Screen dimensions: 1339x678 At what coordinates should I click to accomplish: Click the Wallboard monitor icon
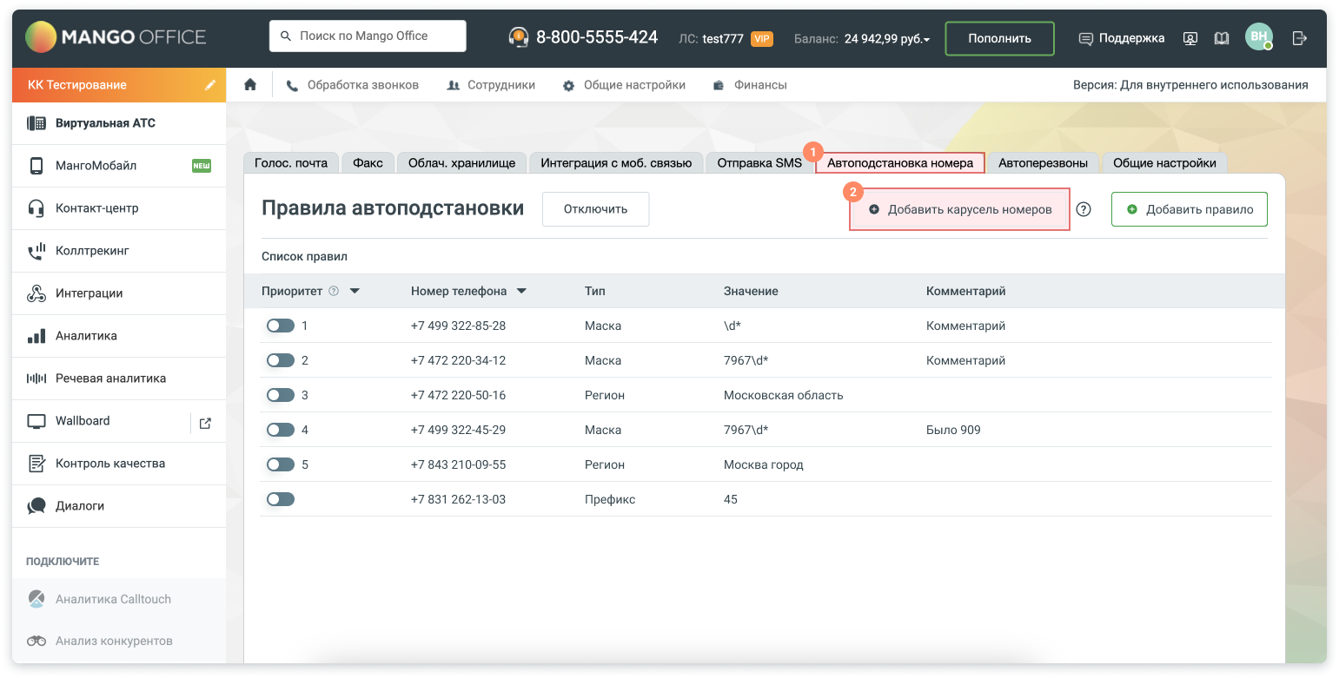pos(36,421)
